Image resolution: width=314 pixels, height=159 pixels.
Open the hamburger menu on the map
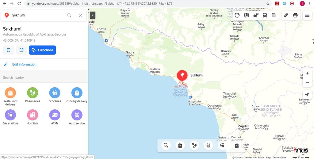[x=307, y=15]
